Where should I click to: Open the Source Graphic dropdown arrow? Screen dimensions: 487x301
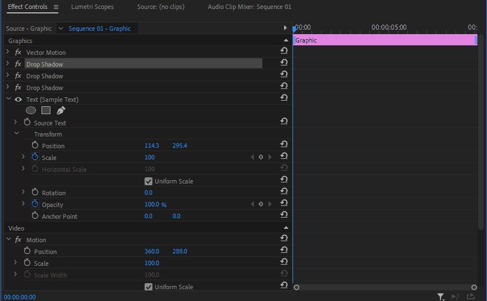[61, 29]
